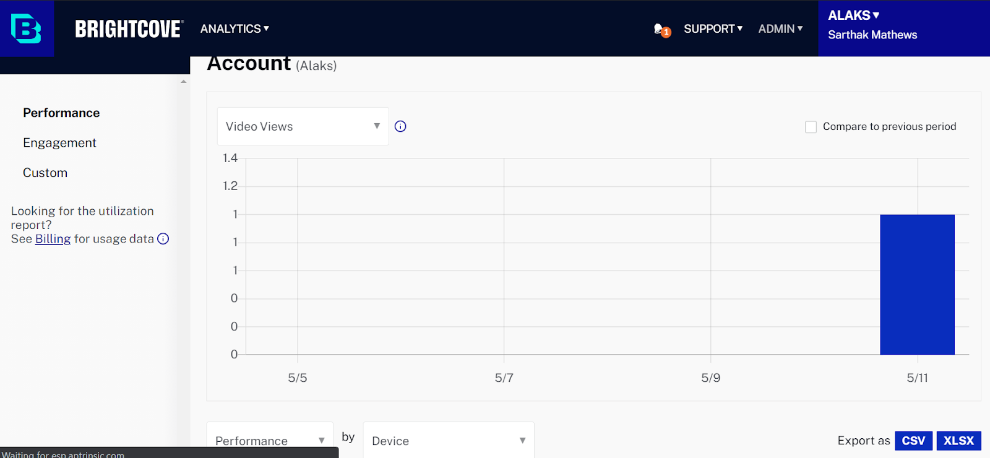Image resolution: width=990 pixels, height=458 pixels.
Task: Click the BRIGHTCOVE wordmark
Action: [129, 28]
